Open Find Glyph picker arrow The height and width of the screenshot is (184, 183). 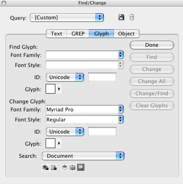[59, 89]
